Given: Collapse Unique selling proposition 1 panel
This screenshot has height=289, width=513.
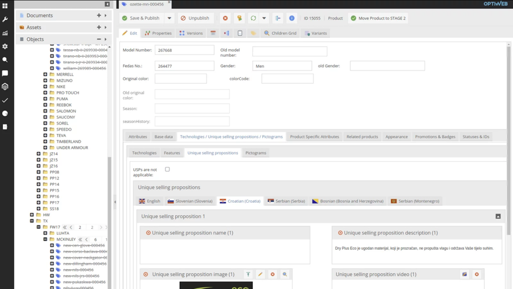Looking at the screenshot, I should coord(498,216).
